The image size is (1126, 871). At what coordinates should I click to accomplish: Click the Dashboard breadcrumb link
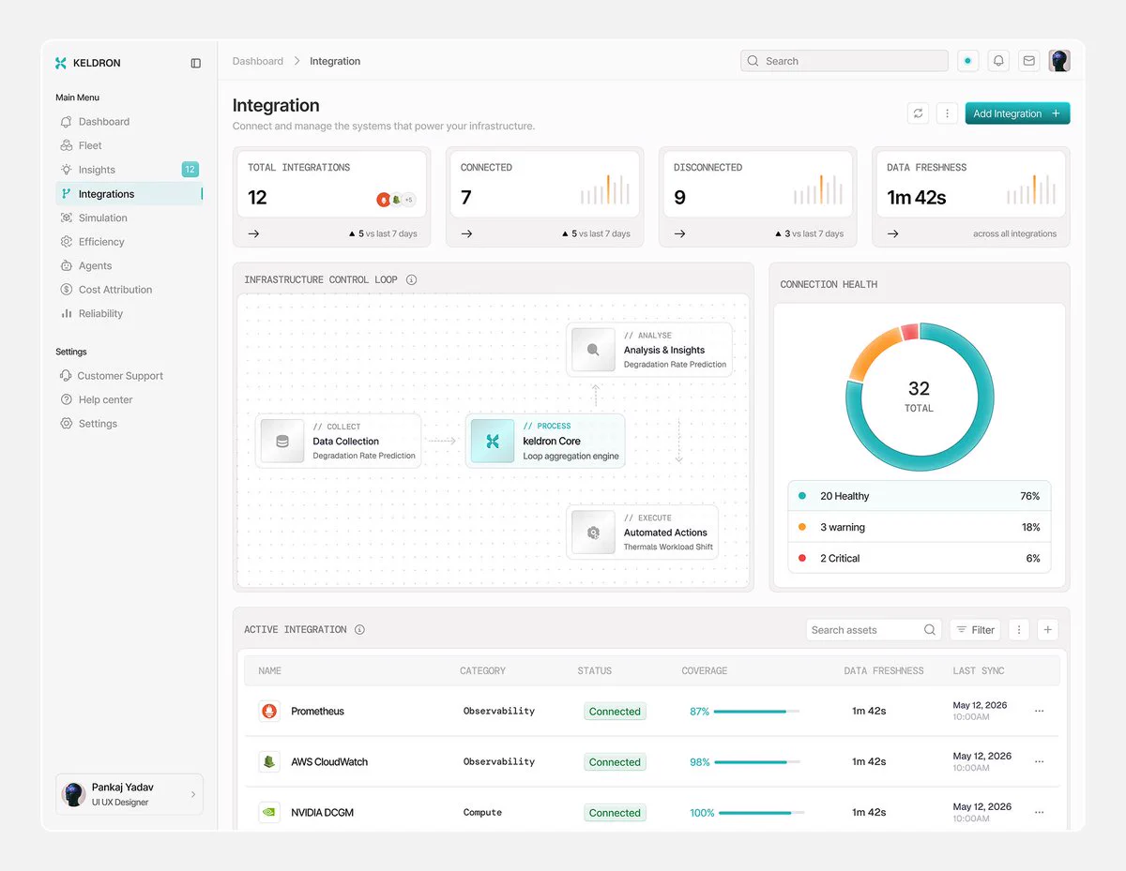(x=258, y=61)
